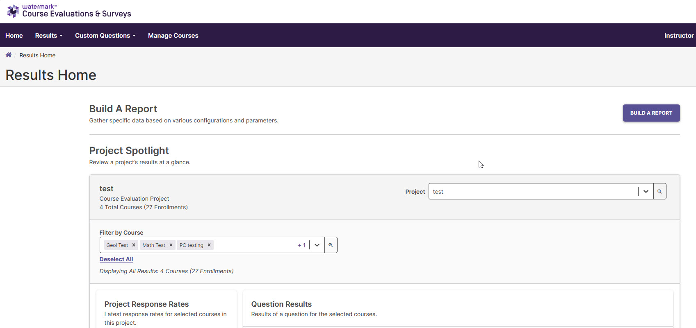Expand the Project dropdown arrow
Viewport: 696px width, 328px height.
[x=646, y=191]
